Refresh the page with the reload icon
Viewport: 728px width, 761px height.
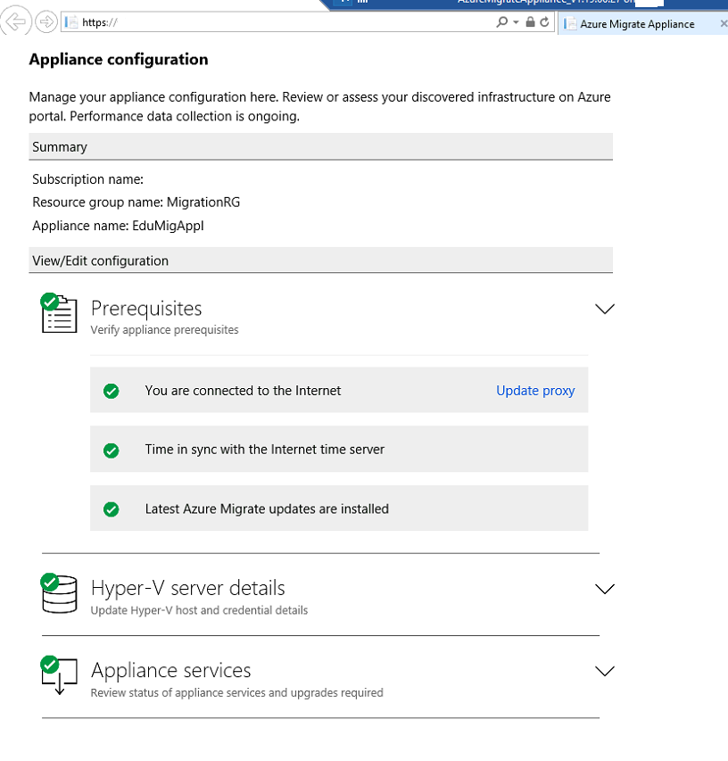(x=544, y=22)
